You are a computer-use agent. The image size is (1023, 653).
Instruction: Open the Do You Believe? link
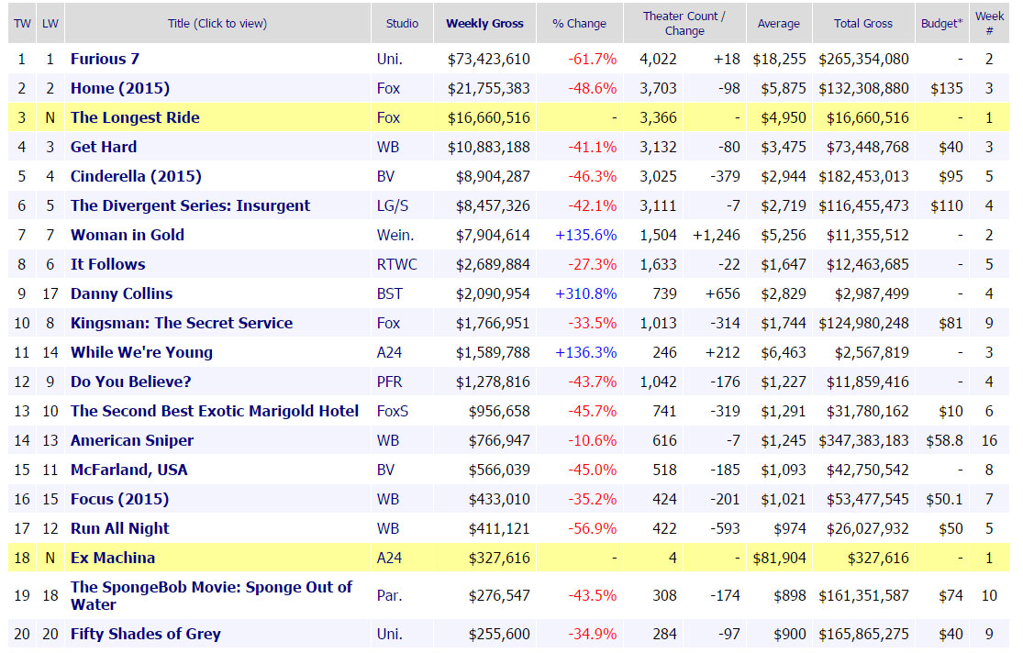tap(130, 382)
